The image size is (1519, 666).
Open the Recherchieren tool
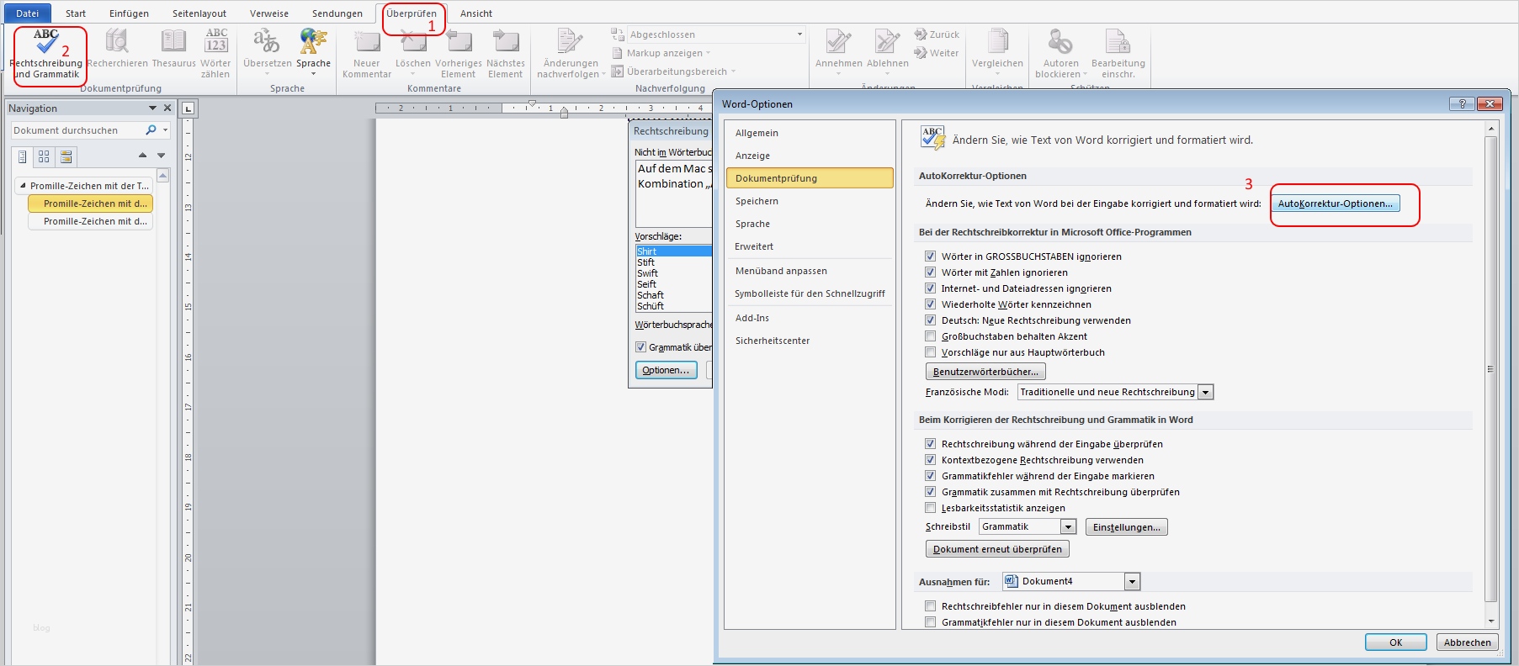[x=117, y=41]
